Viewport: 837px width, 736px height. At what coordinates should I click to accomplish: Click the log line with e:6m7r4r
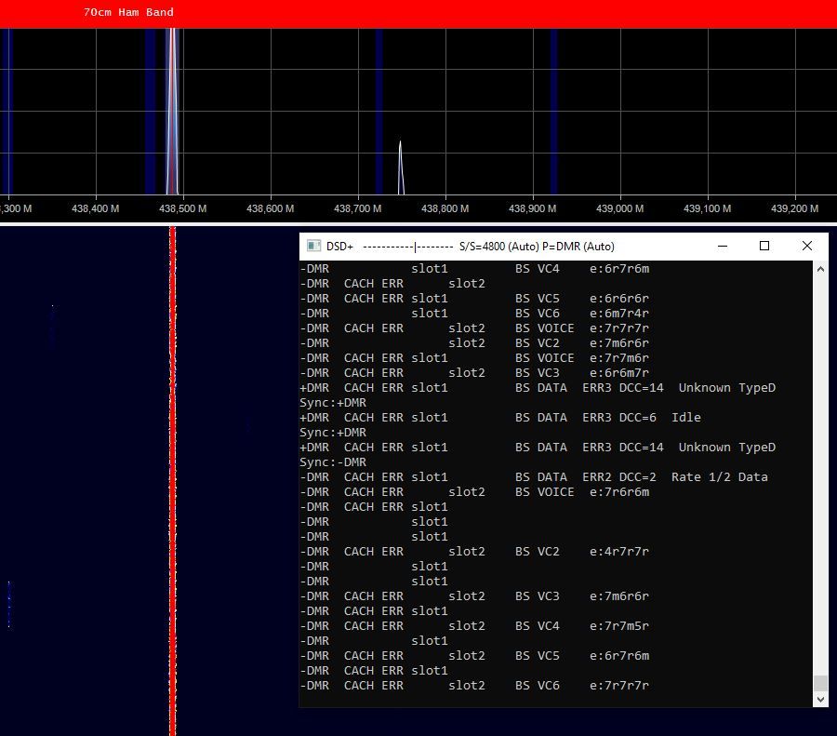pos(474,313)
